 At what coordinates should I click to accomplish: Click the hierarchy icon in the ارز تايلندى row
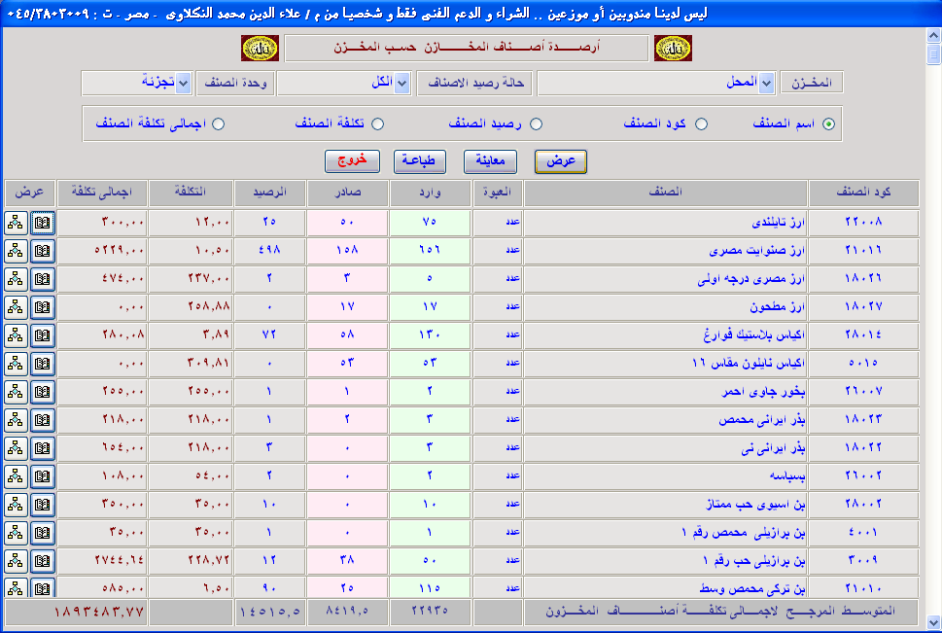coord(16,222)
